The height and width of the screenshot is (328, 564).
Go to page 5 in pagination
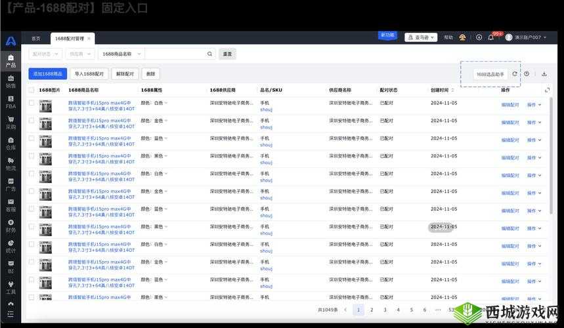coord(412,310)
